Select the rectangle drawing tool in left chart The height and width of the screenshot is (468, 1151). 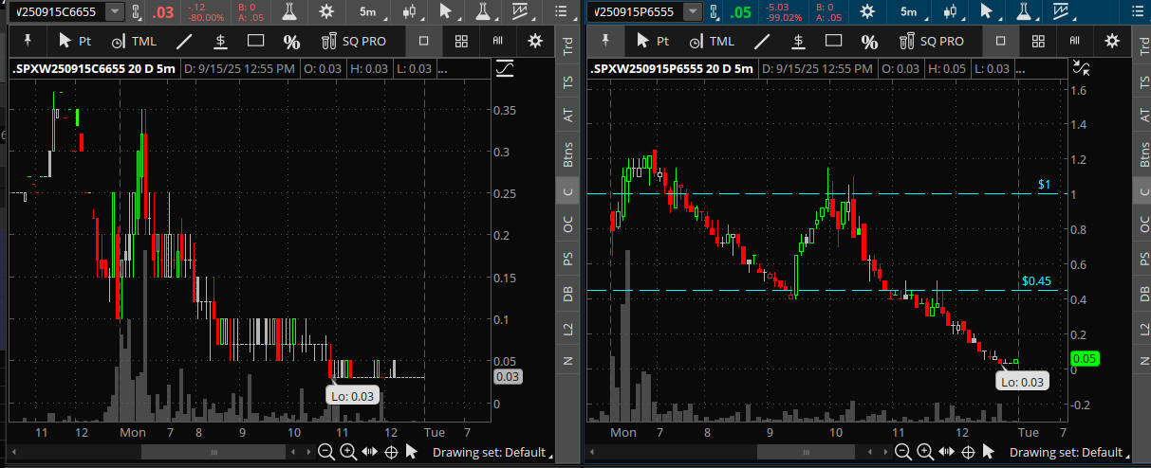(255, 41)
